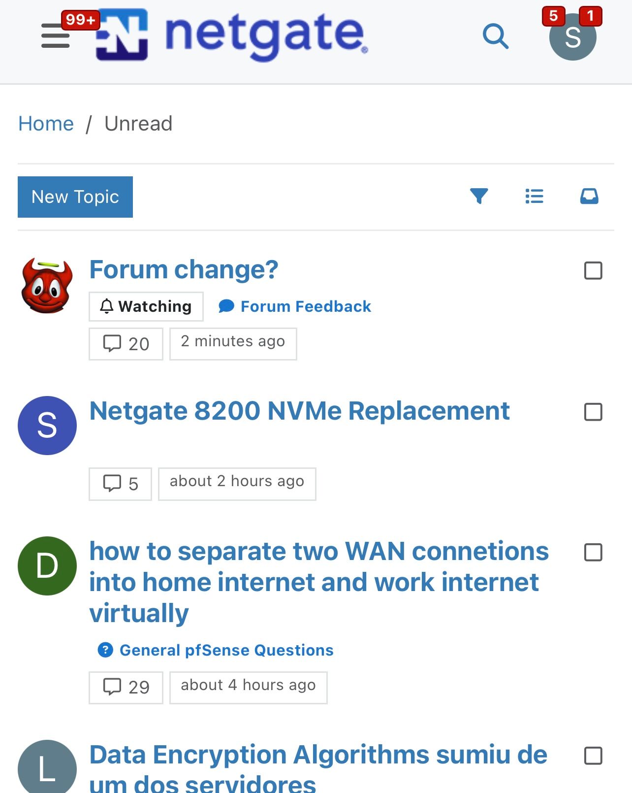Tick the Netgate 8200 NVMe Replacement checkbox

pyautogui.click(x=593, y=412)
